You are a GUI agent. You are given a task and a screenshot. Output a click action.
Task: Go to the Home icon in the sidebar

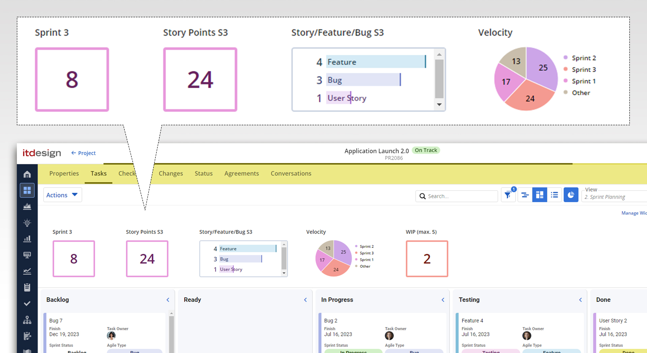click(x=27, y=174)
